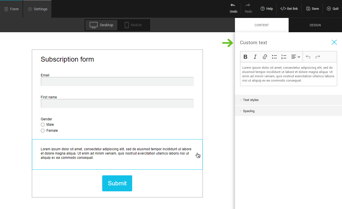Expand the Text styles section
The height and width of the screenshot is (209, 342).
[x=251, y=100]
